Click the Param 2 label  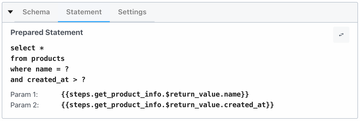25,105
